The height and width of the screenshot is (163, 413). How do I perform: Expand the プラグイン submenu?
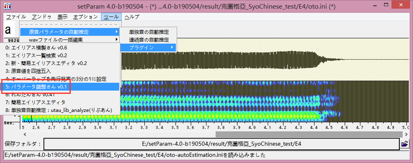point(148,47)
